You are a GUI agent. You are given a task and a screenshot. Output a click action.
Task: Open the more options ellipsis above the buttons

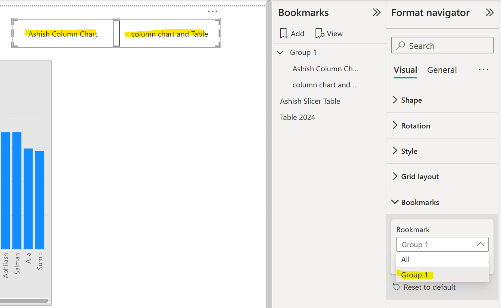[x=212, y=11]
